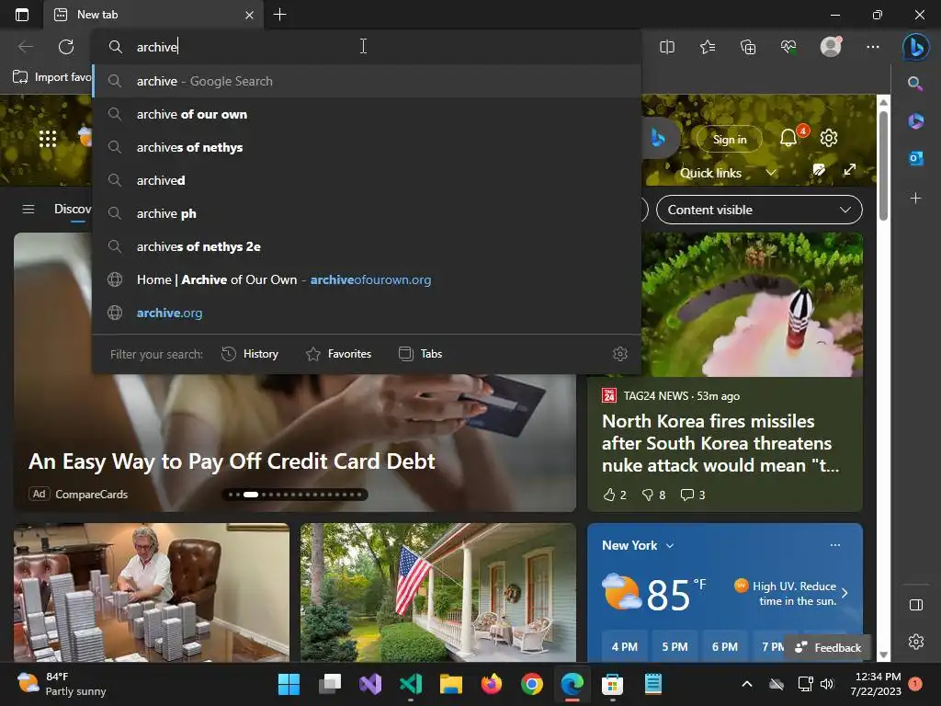Filter search by History

pos(250,354)
